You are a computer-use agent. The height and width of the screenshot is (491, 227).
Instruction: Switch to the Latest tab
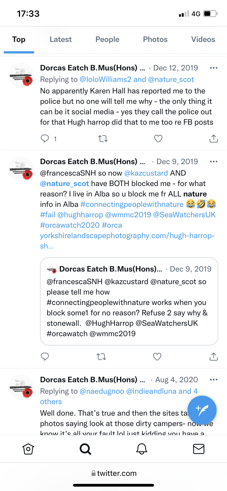61,39
